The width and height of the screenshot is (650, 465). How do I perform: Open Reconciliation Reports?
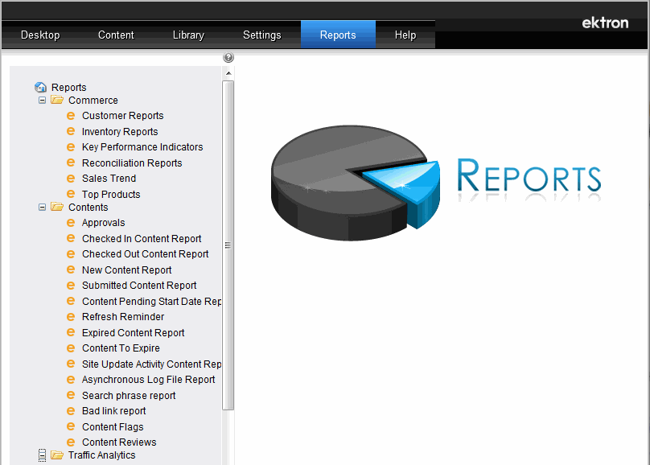(x=132, y=163)
